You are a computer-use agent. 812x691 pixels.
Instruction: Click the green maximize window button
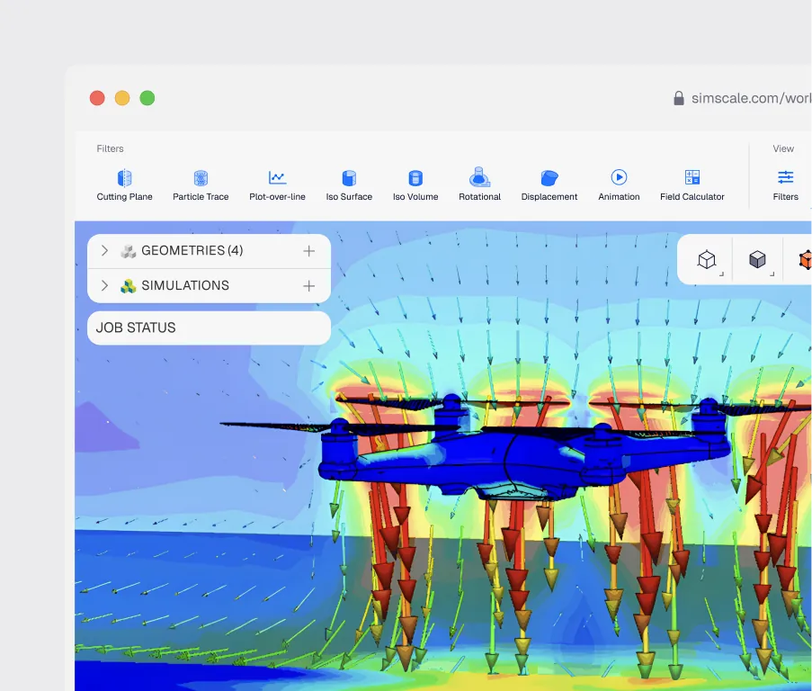[147, 98]
